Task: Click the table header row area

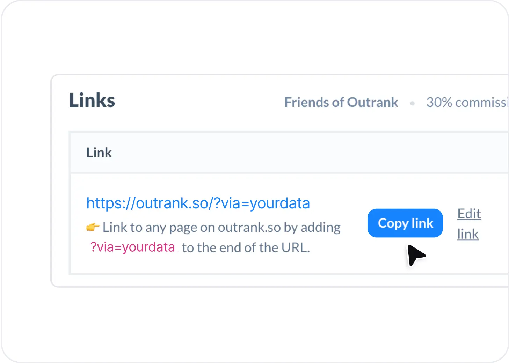Action: 245,152
